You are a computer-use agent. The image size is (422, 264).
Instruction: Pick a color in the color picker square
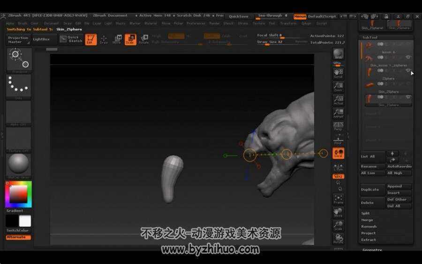(x=18, y=194)
